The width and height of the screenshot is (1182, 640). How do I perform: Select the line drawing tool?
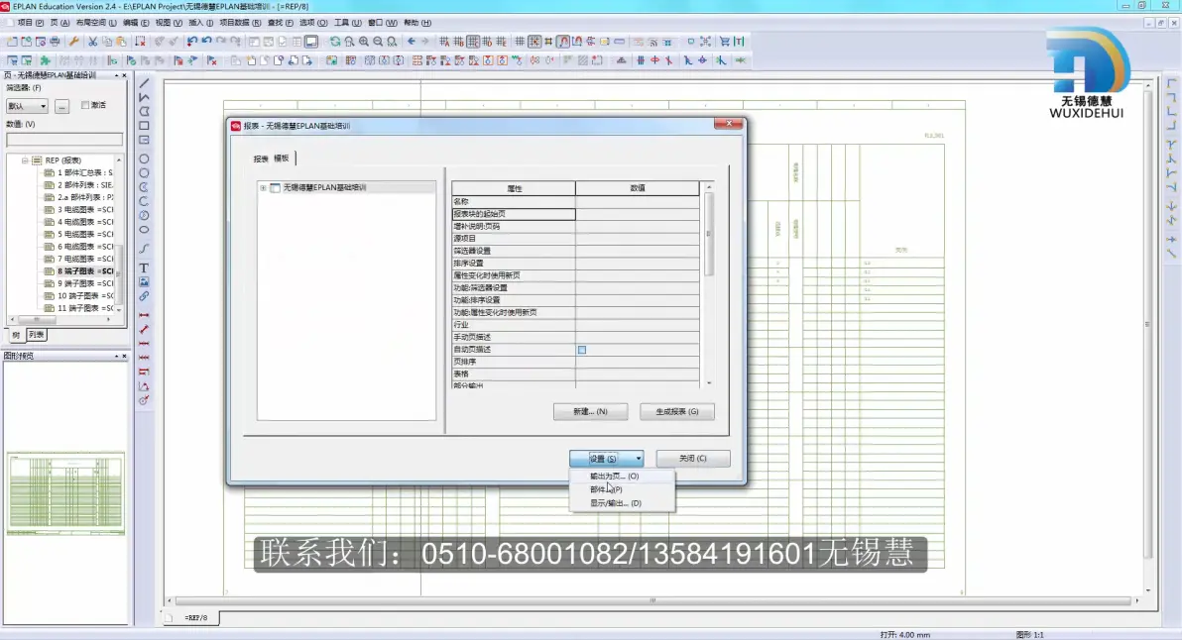pos(144,83)
